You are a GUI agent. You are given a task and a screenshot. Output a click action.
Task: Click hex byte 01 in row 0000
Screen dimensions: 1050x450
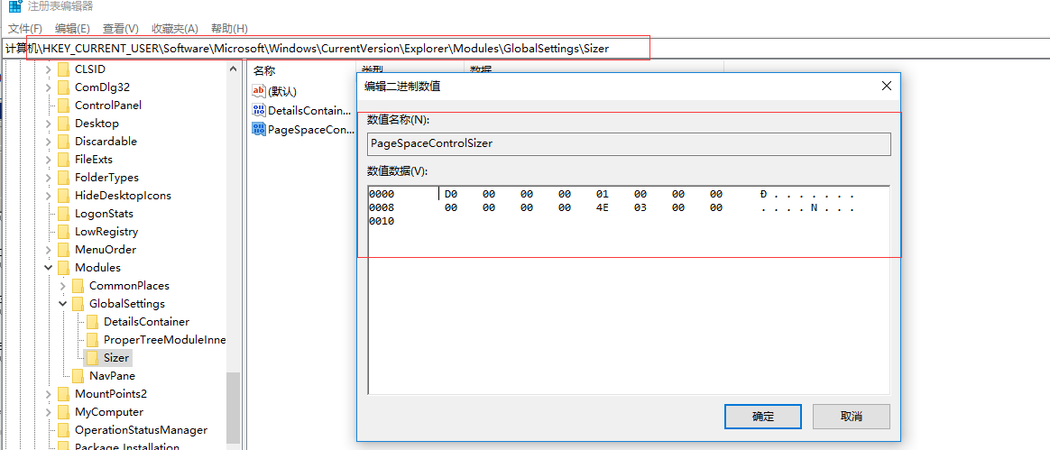tap(602, 195)
